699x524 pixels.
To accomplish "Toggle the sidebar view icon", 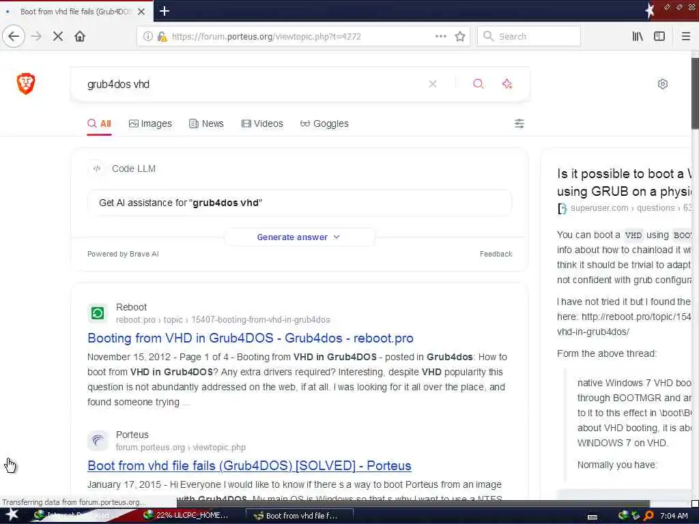I will [x=659, y=36].
